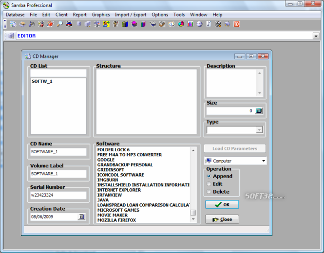Click the CD List search field
This screenshot has width=324, height=253.
pos(58,73)
